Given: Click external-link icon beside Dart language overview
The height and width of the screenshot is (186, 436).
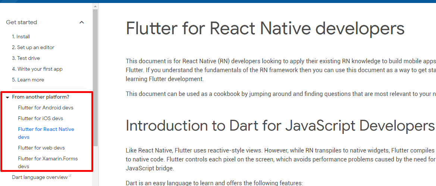Looking at the screenshot, I should [70, 176].
